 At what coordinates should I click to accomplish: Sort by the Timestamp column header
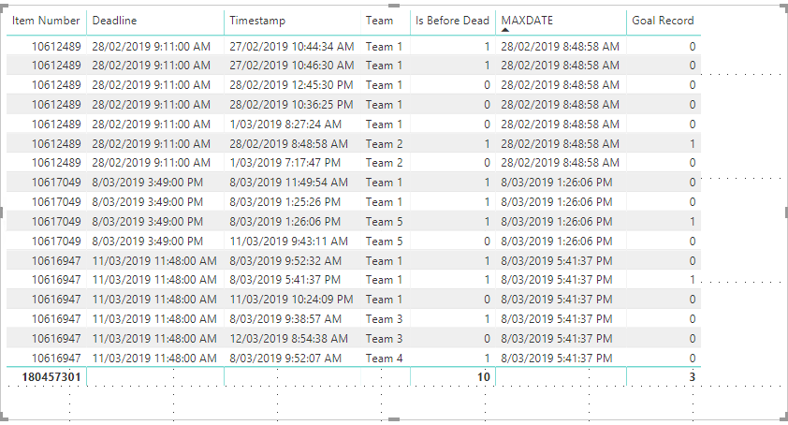coord(257,21)
